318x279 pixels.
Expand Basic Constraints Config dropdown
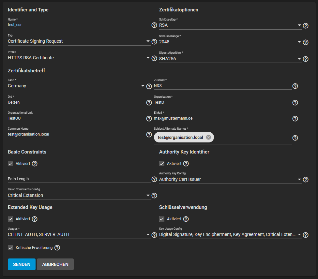coord(79,196)
